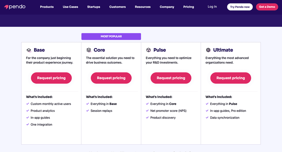Viewport: 282px width, 152px height.
Task: Click "In-app guides, Pro edition" text
Action: coord(228,111)
